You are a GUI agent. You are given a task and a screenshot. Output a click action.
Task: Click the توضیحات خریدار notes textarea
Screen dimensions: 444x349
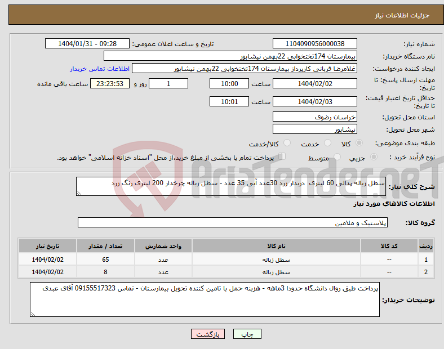click(x=205, y=299)
